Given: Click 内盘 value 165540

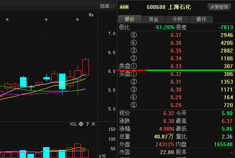Looking at the screenshot, I should click(x=223, y=144).
